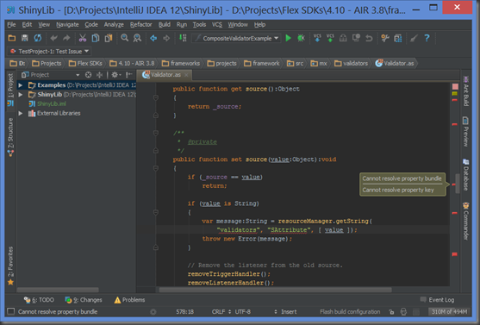
Task: Expand the Examples tree node
Action: pos(20,85)
